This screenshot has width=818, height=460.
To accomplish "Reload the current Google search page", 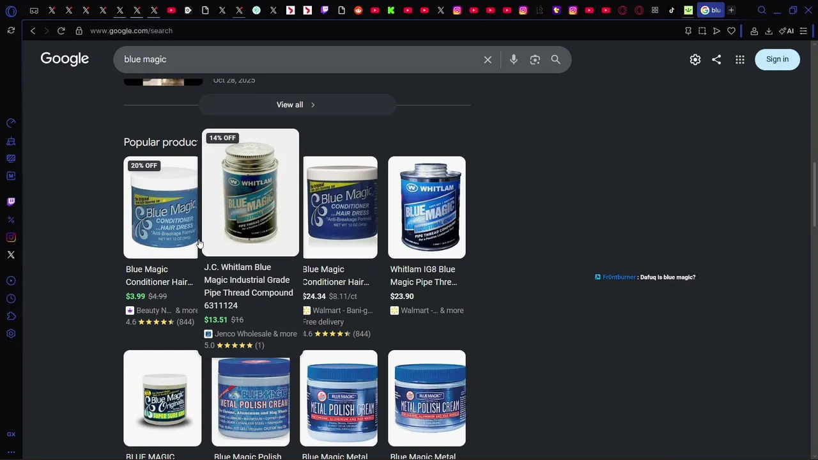I will (61, 31).
